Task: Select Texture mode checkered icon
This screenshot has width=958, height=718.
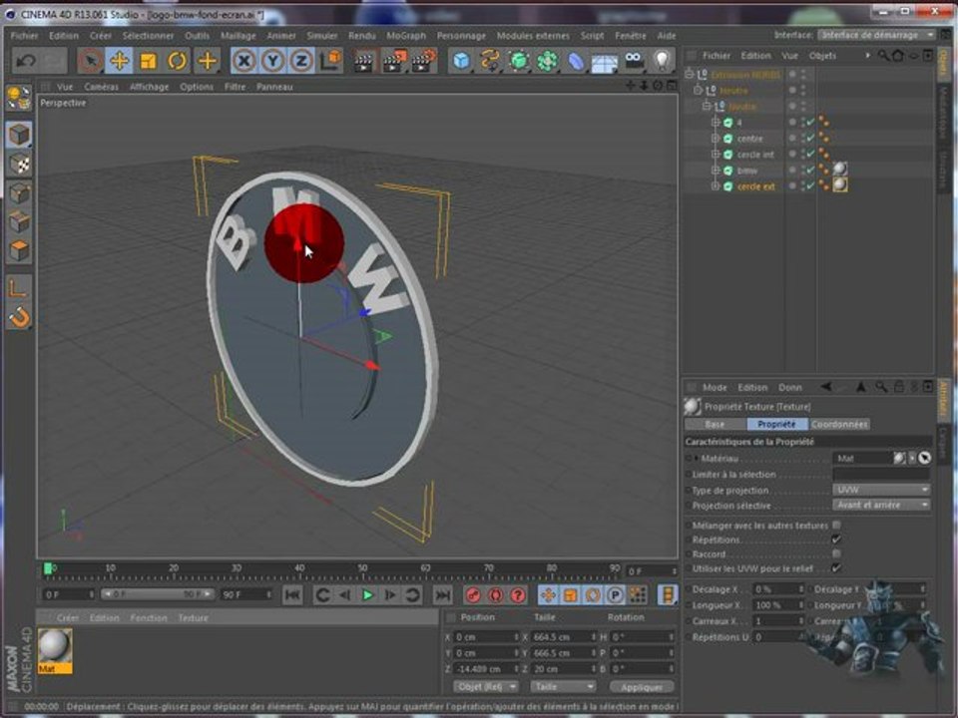Action: click(x=19, y=164)
